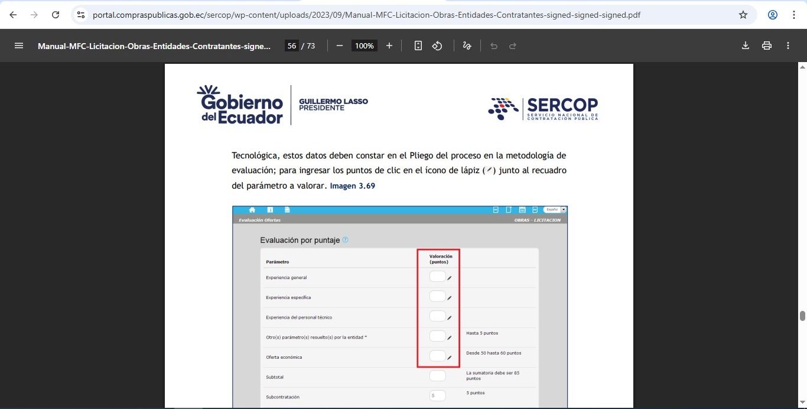
Task: View site information in address bar
Action: pos(82,15)
